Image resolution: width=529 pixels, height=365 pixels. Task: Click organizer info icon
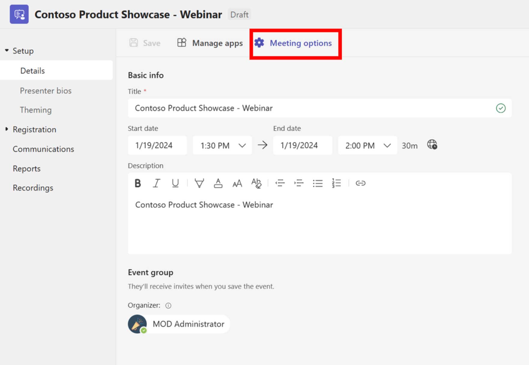[168, 306]
